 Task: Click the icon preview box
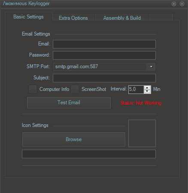coord(142,133)
